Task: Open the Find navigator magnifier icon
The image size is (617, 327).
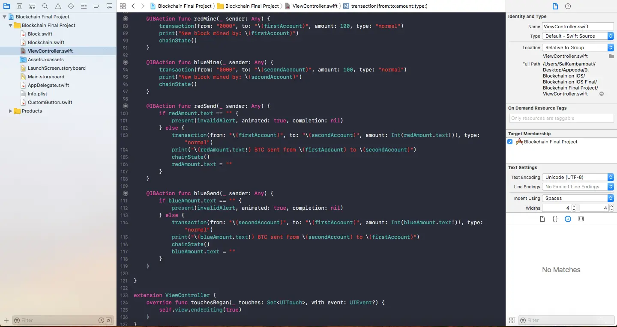Action: coord(45,6)
